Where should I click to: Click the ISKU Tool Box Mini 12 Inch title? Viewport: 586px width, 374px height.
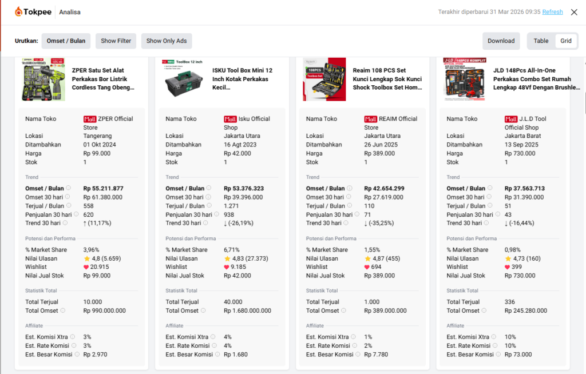click(242, 79)
